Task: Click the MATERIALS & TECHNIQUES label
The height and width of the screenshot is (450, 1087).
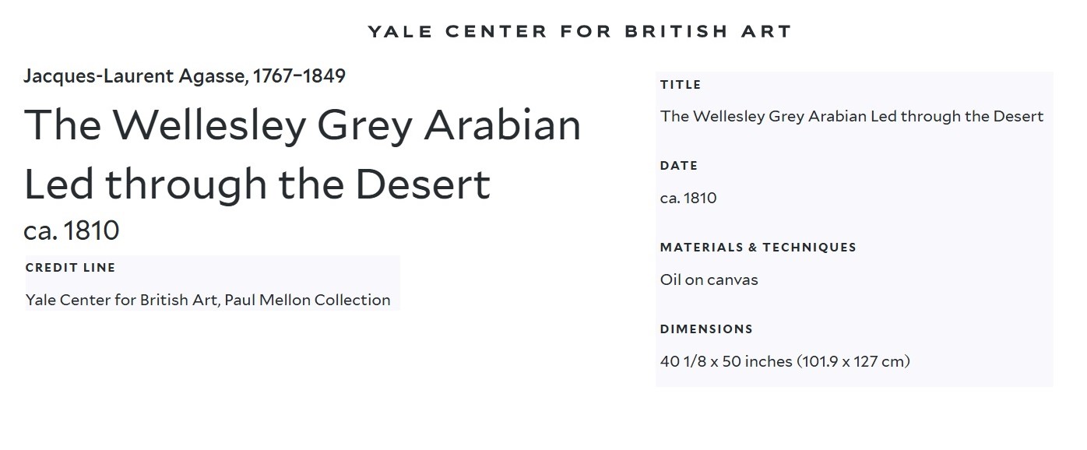Action: pos(758,248)
